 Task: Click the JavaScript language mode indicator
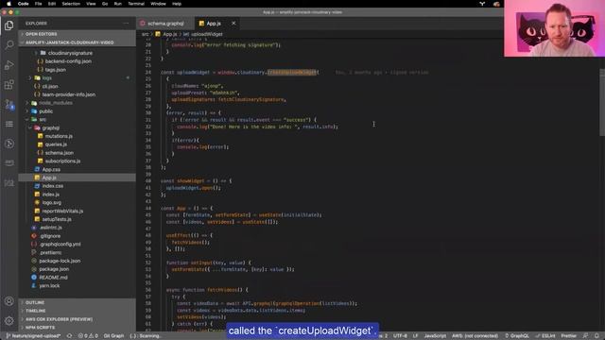click(435, 336)
